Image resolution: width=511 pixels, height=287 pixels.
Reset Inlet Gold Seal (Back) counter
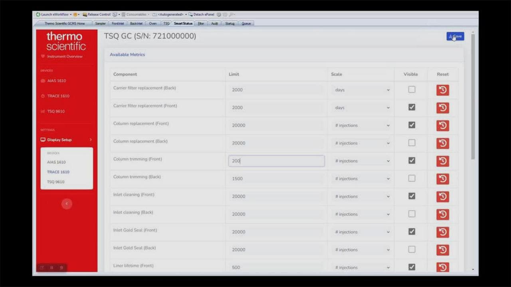442,250
